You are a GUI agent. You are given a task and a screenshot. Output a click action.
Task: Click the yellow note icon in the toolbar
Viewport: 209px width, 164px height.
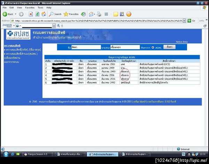116,14
